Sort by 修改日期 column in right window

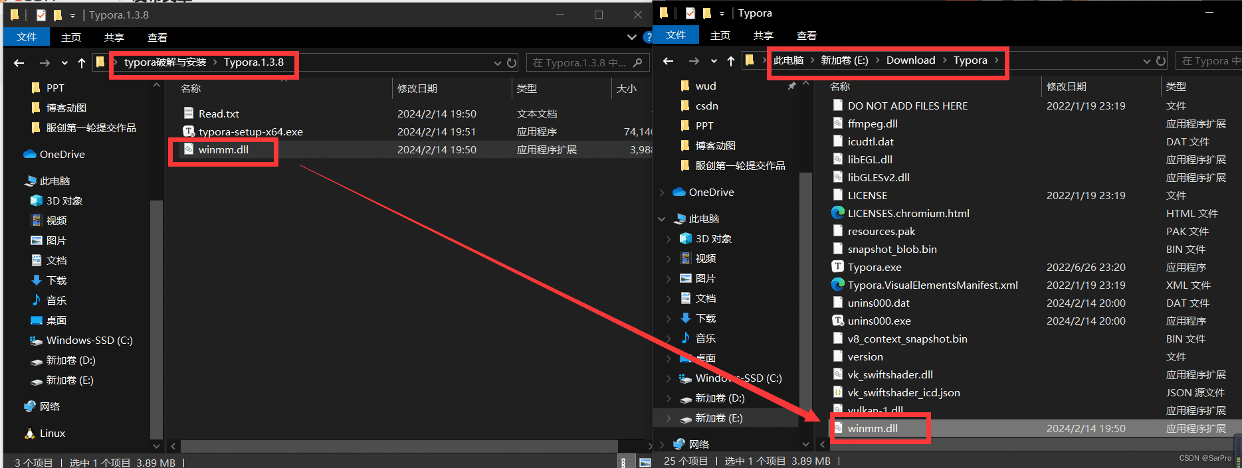click(1066, 86)
